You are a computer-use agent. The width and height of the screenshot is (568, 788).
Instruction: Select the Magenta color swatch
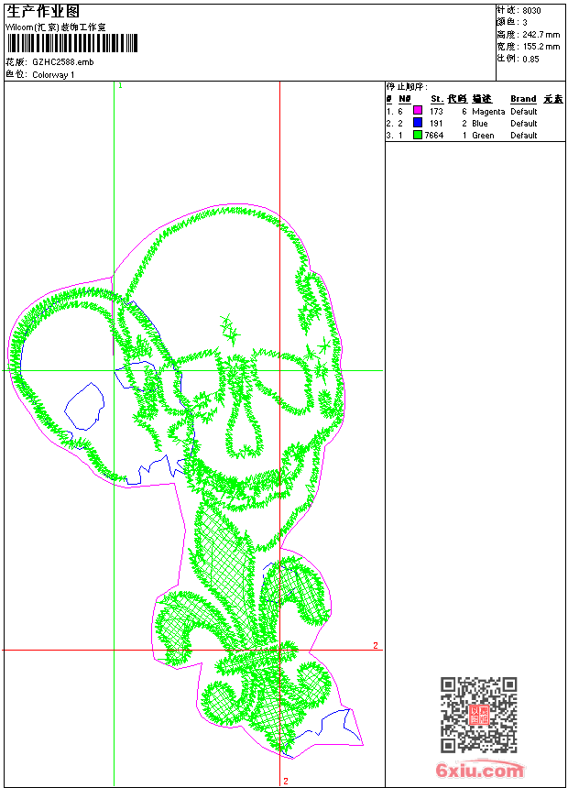point(418,112)
